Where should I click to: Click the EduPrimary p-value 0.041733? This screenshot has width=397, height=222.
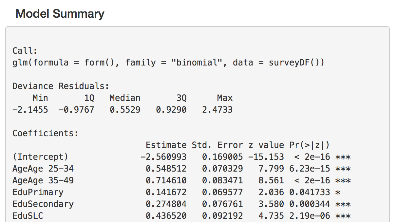(x=310, y=192)
